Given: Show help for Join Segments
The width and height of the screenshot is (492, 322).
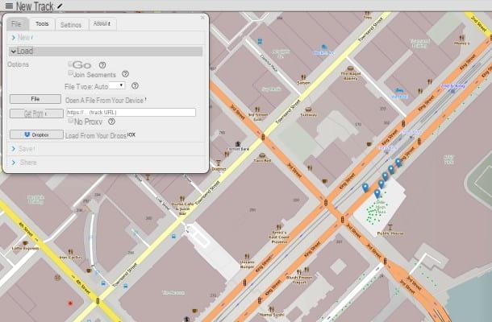Looking at the screenshot, I should tap(125, 74).
